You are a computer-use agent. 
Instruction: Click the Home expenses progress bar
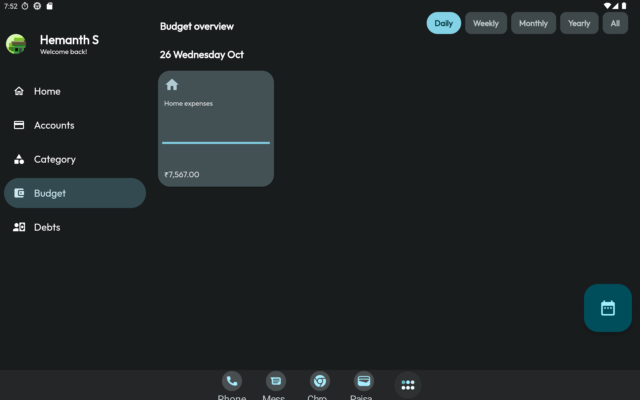click(x=216, y=143)
